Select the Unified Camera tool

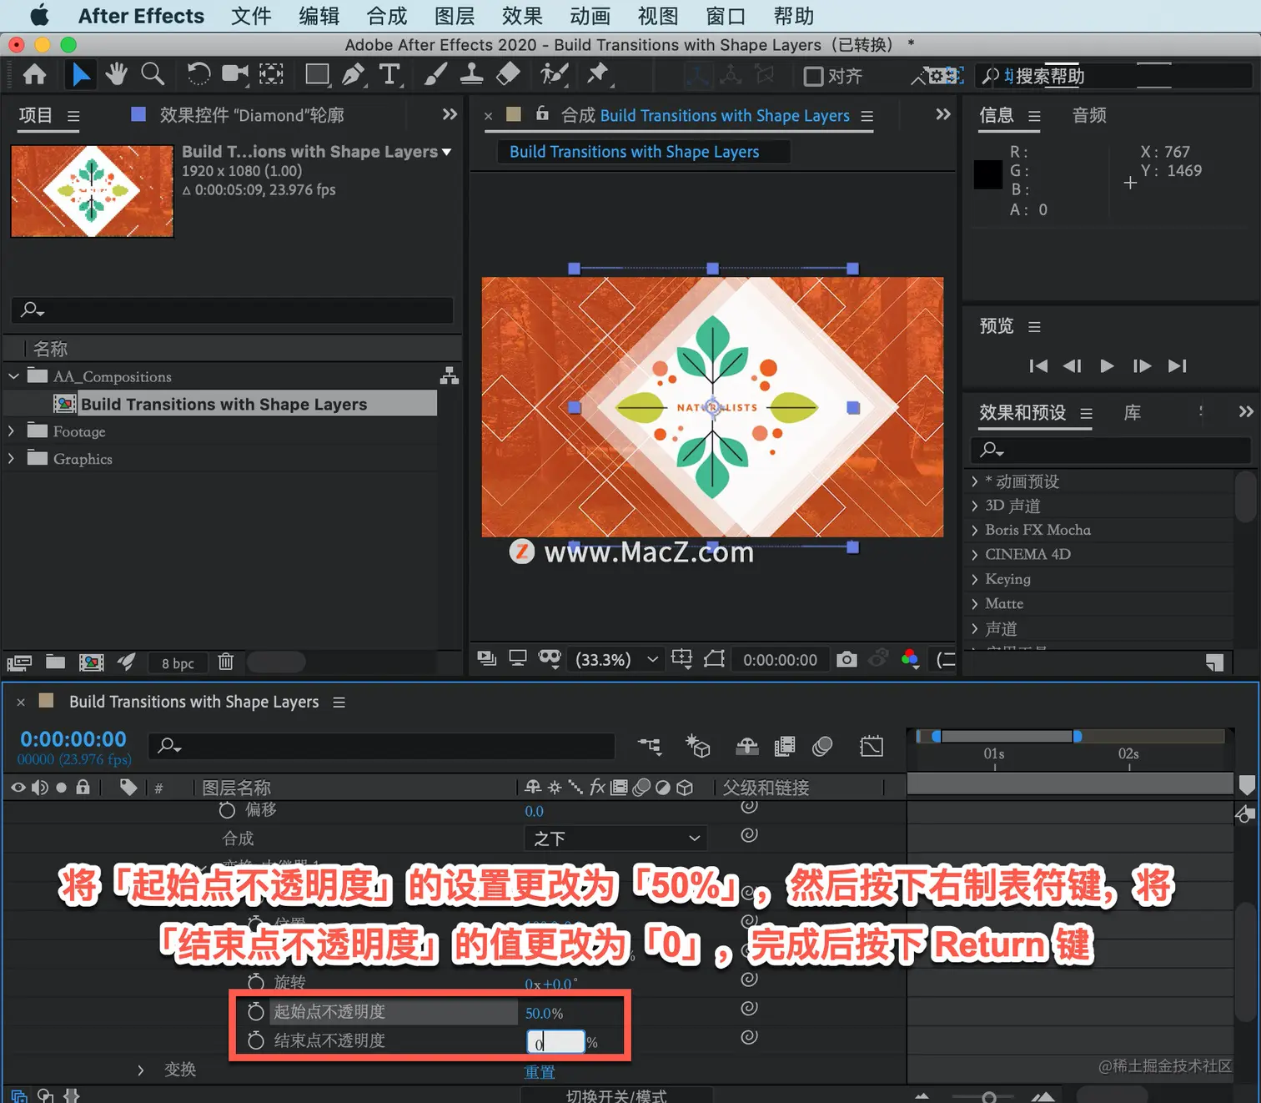(x=235, y=74)
